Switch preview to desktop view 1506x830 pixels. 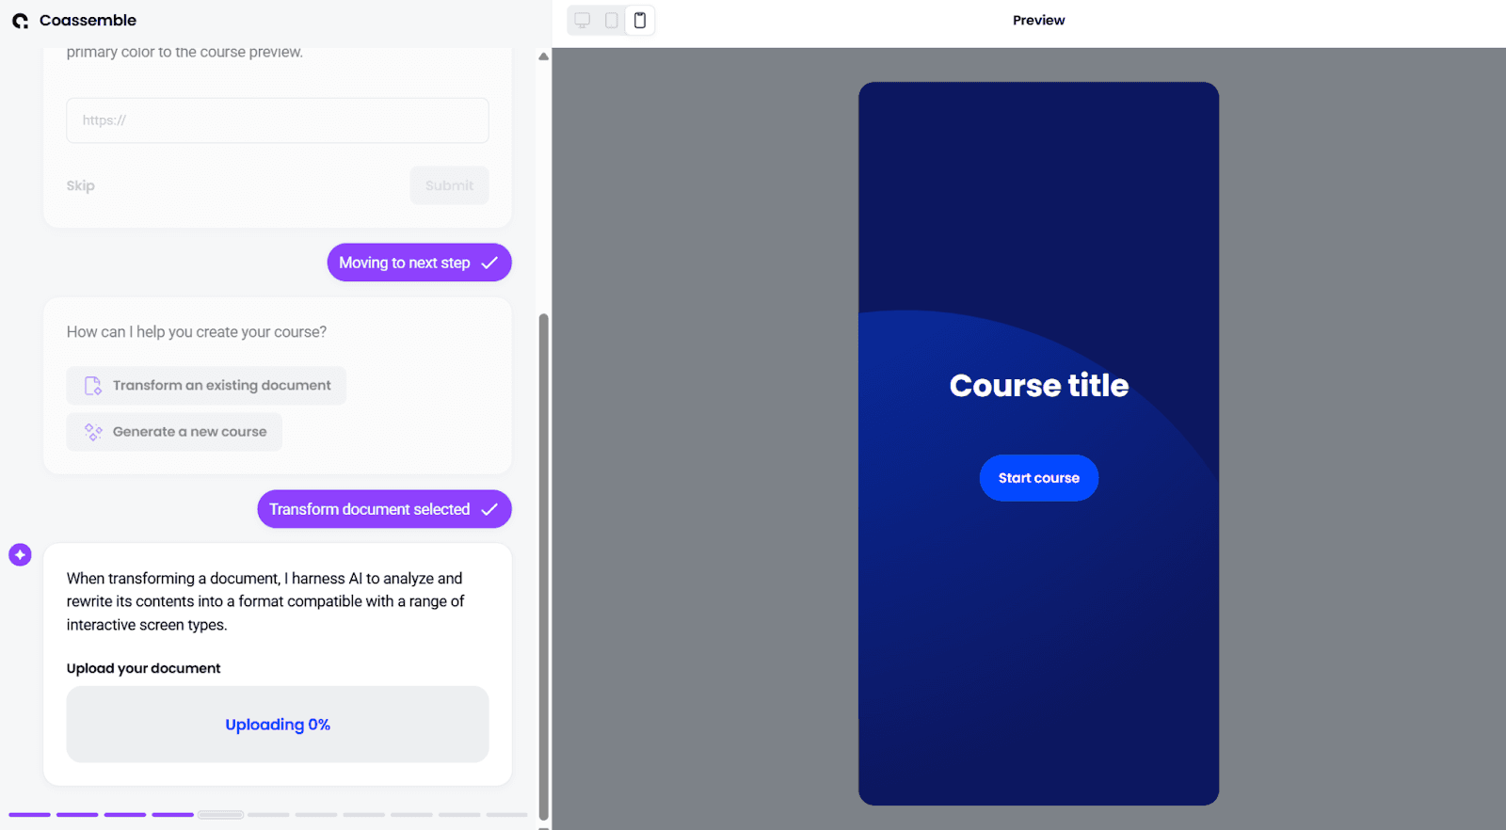point(583,20)
